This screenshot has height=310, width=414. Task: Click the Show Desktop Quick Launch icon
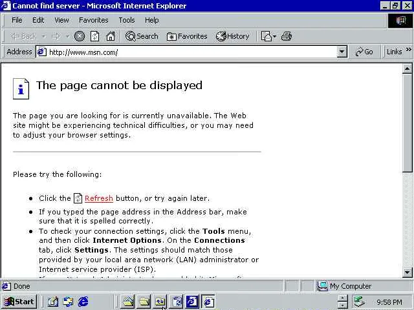[x=68, y=302]
